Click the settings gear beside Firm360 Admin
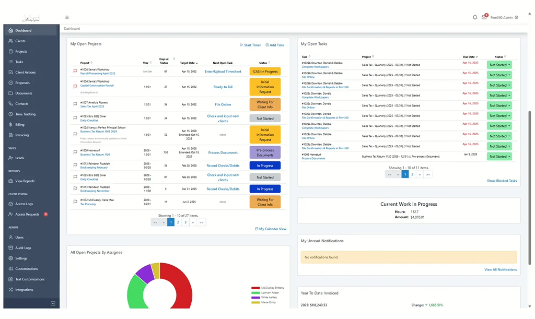This screenshot has width=535, height=319. pyautogui.click(x=517, y=17)
